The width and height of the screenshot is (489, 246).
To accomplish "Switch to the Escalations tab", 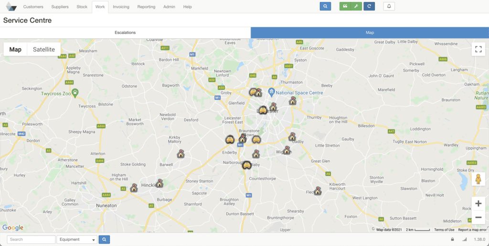I will (x=125, y=32).
